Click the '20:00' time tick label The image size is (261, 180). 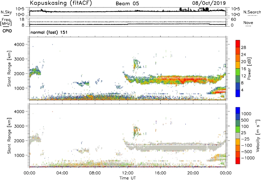point(193,173)
